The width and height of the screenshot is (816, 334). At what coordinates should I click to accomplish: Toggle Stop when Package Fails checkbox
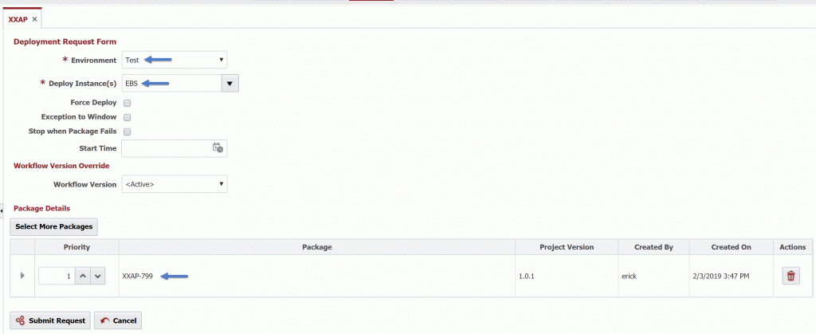[127, 132]
